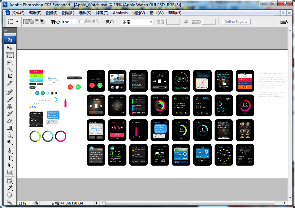Select the Brush tool
This screenshot has height=208, width=295.
click(x=10, y=99)
